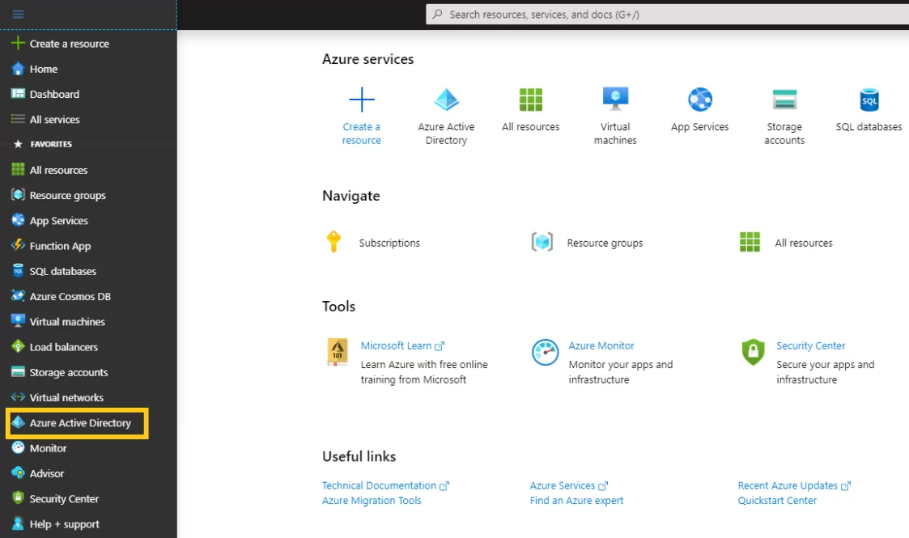This screenshot has height=538, width=909.
Task: Click the Security Center shield icon in sidebar
Action: 18,498
